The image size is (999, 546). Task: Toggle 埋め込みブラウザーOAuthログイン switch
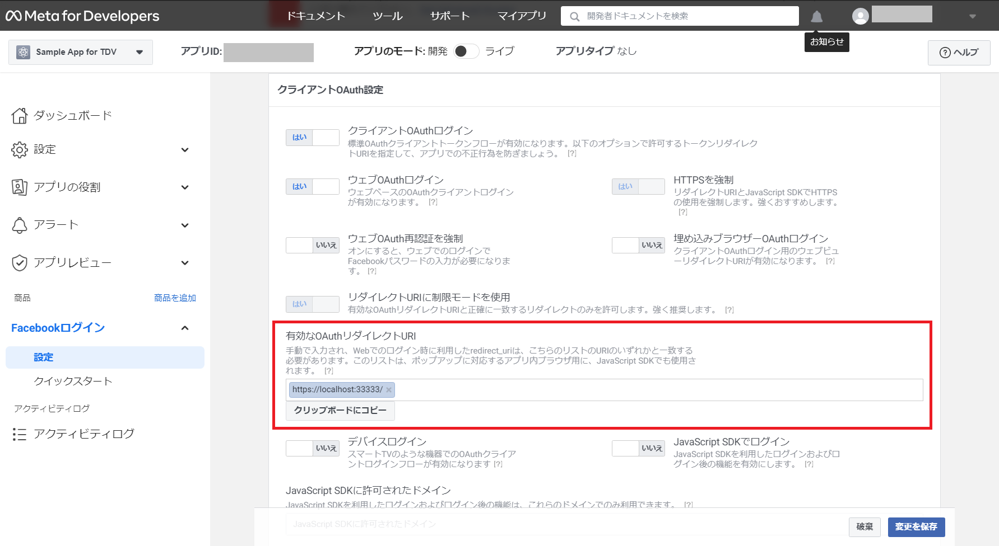pyautogui.click(x=638, y=245)
